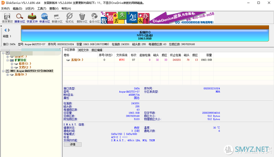Collapse the first disk node in tree
This screenshot has height=157, width=274.
[3, 53]
